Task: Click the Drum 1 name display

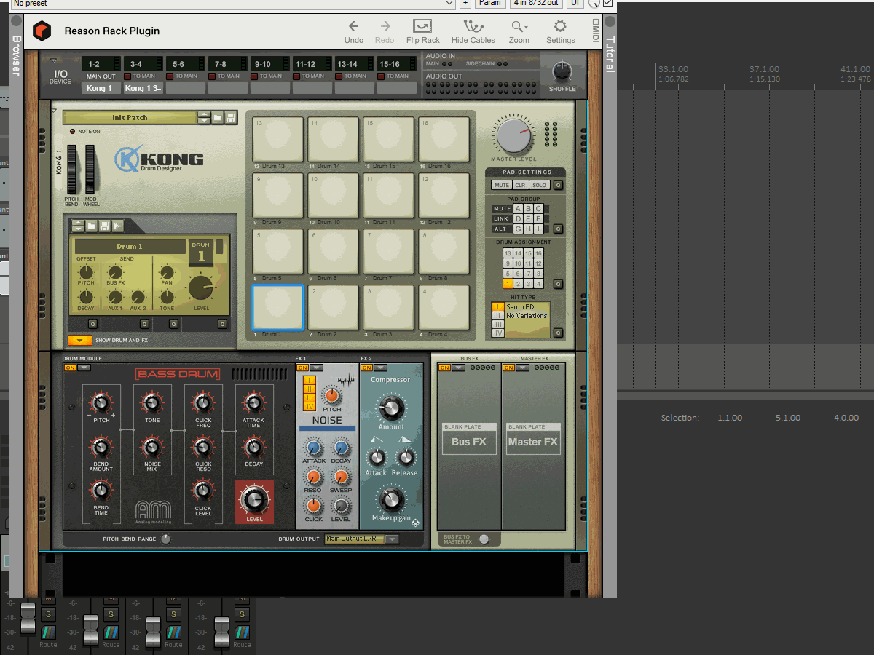Action: [129, 247]
